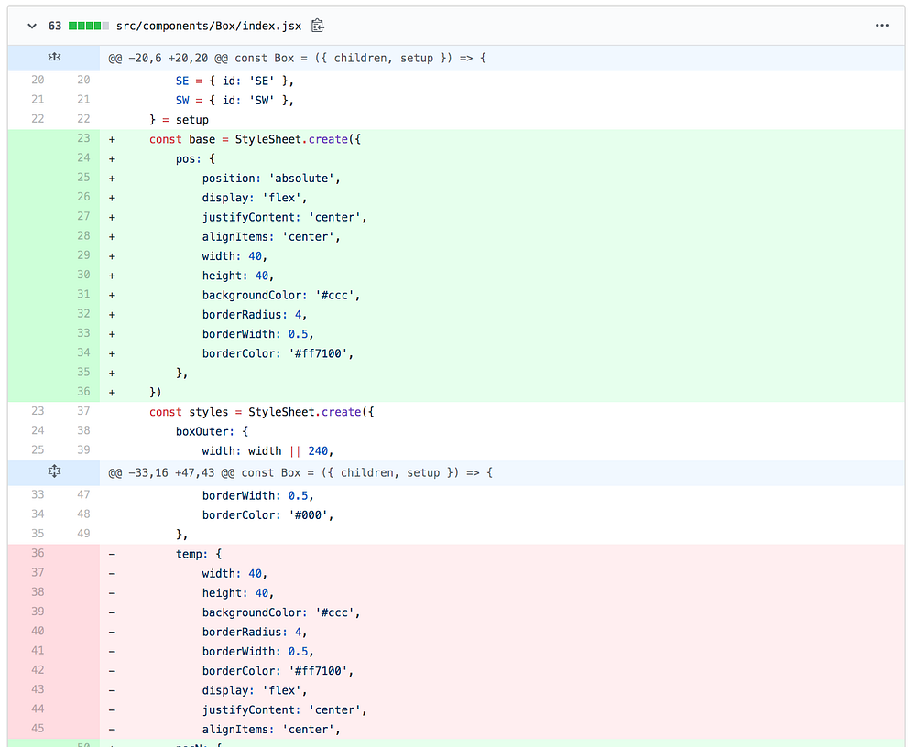Click added line "height: 40," on line 30
This screenshot has width=916, height=747.
(238, 276)
